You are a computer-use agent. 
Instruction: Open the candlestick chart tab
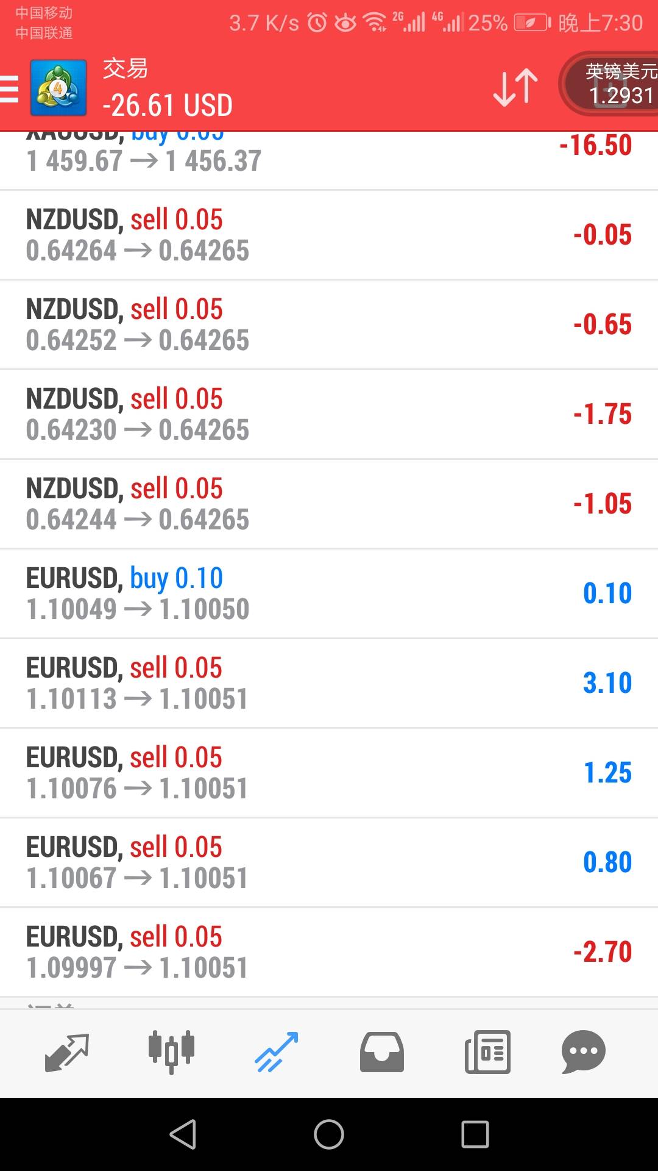click(171, 1052)
